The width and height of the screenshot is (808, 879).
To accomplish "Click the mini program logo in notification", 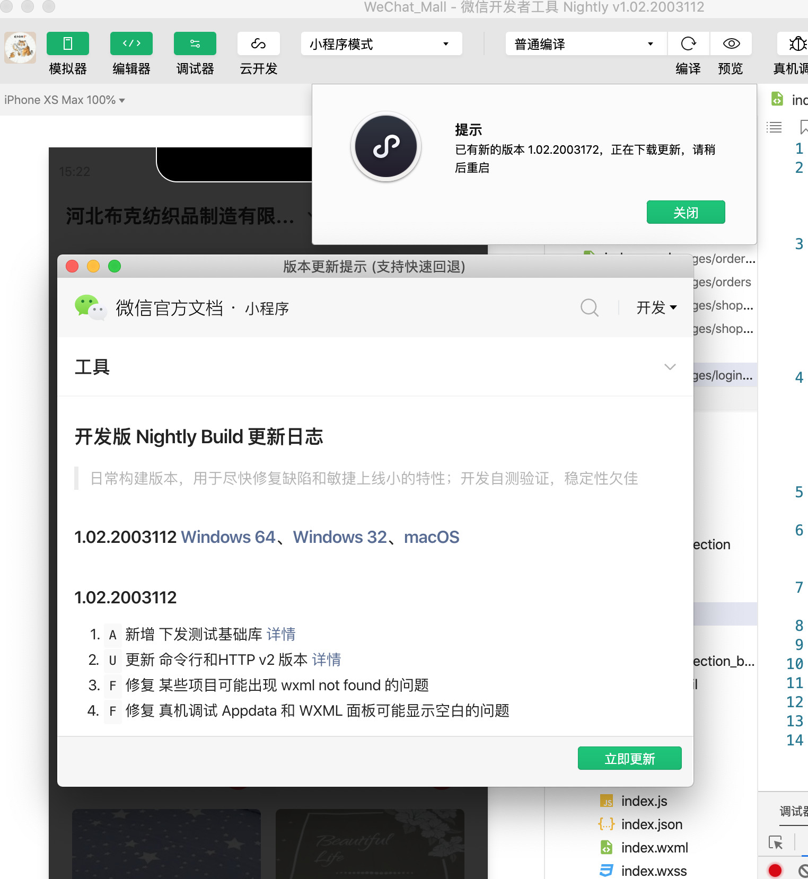I will tap(386, 147).
